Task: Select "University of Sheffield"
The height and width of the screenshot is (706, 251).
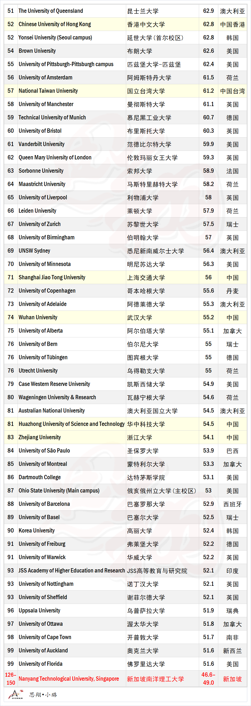Action: click(43, 597)
